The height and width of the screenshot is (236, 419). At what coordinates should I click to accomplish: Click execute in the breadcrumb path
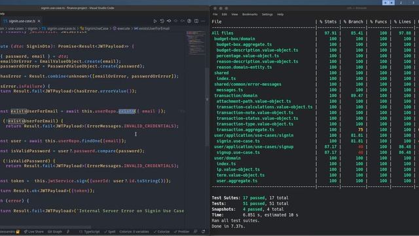(121, 28)
